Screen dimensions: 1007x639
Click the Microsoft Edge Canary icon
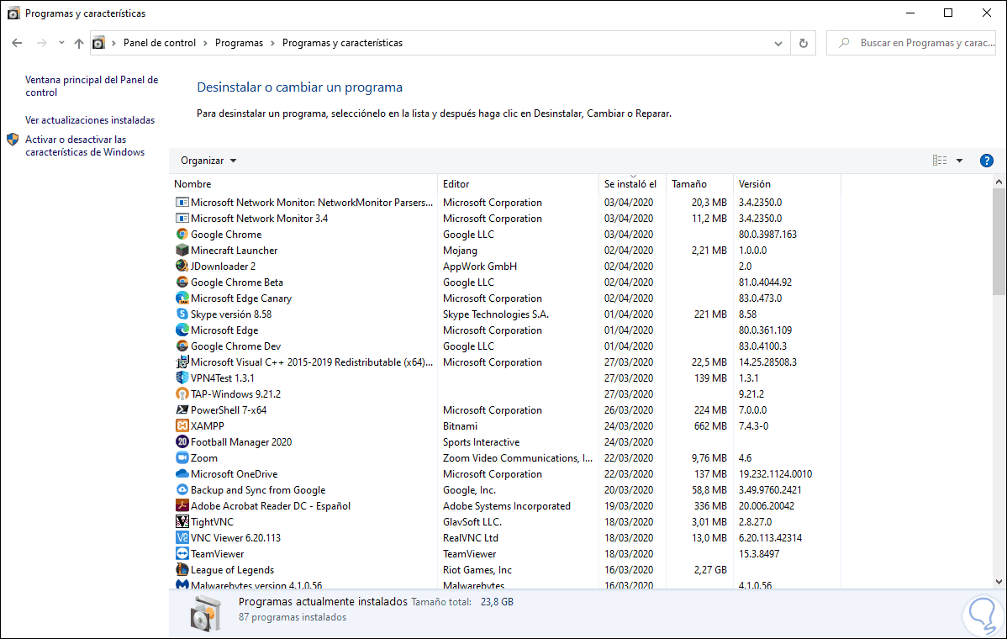click(182, 298)
